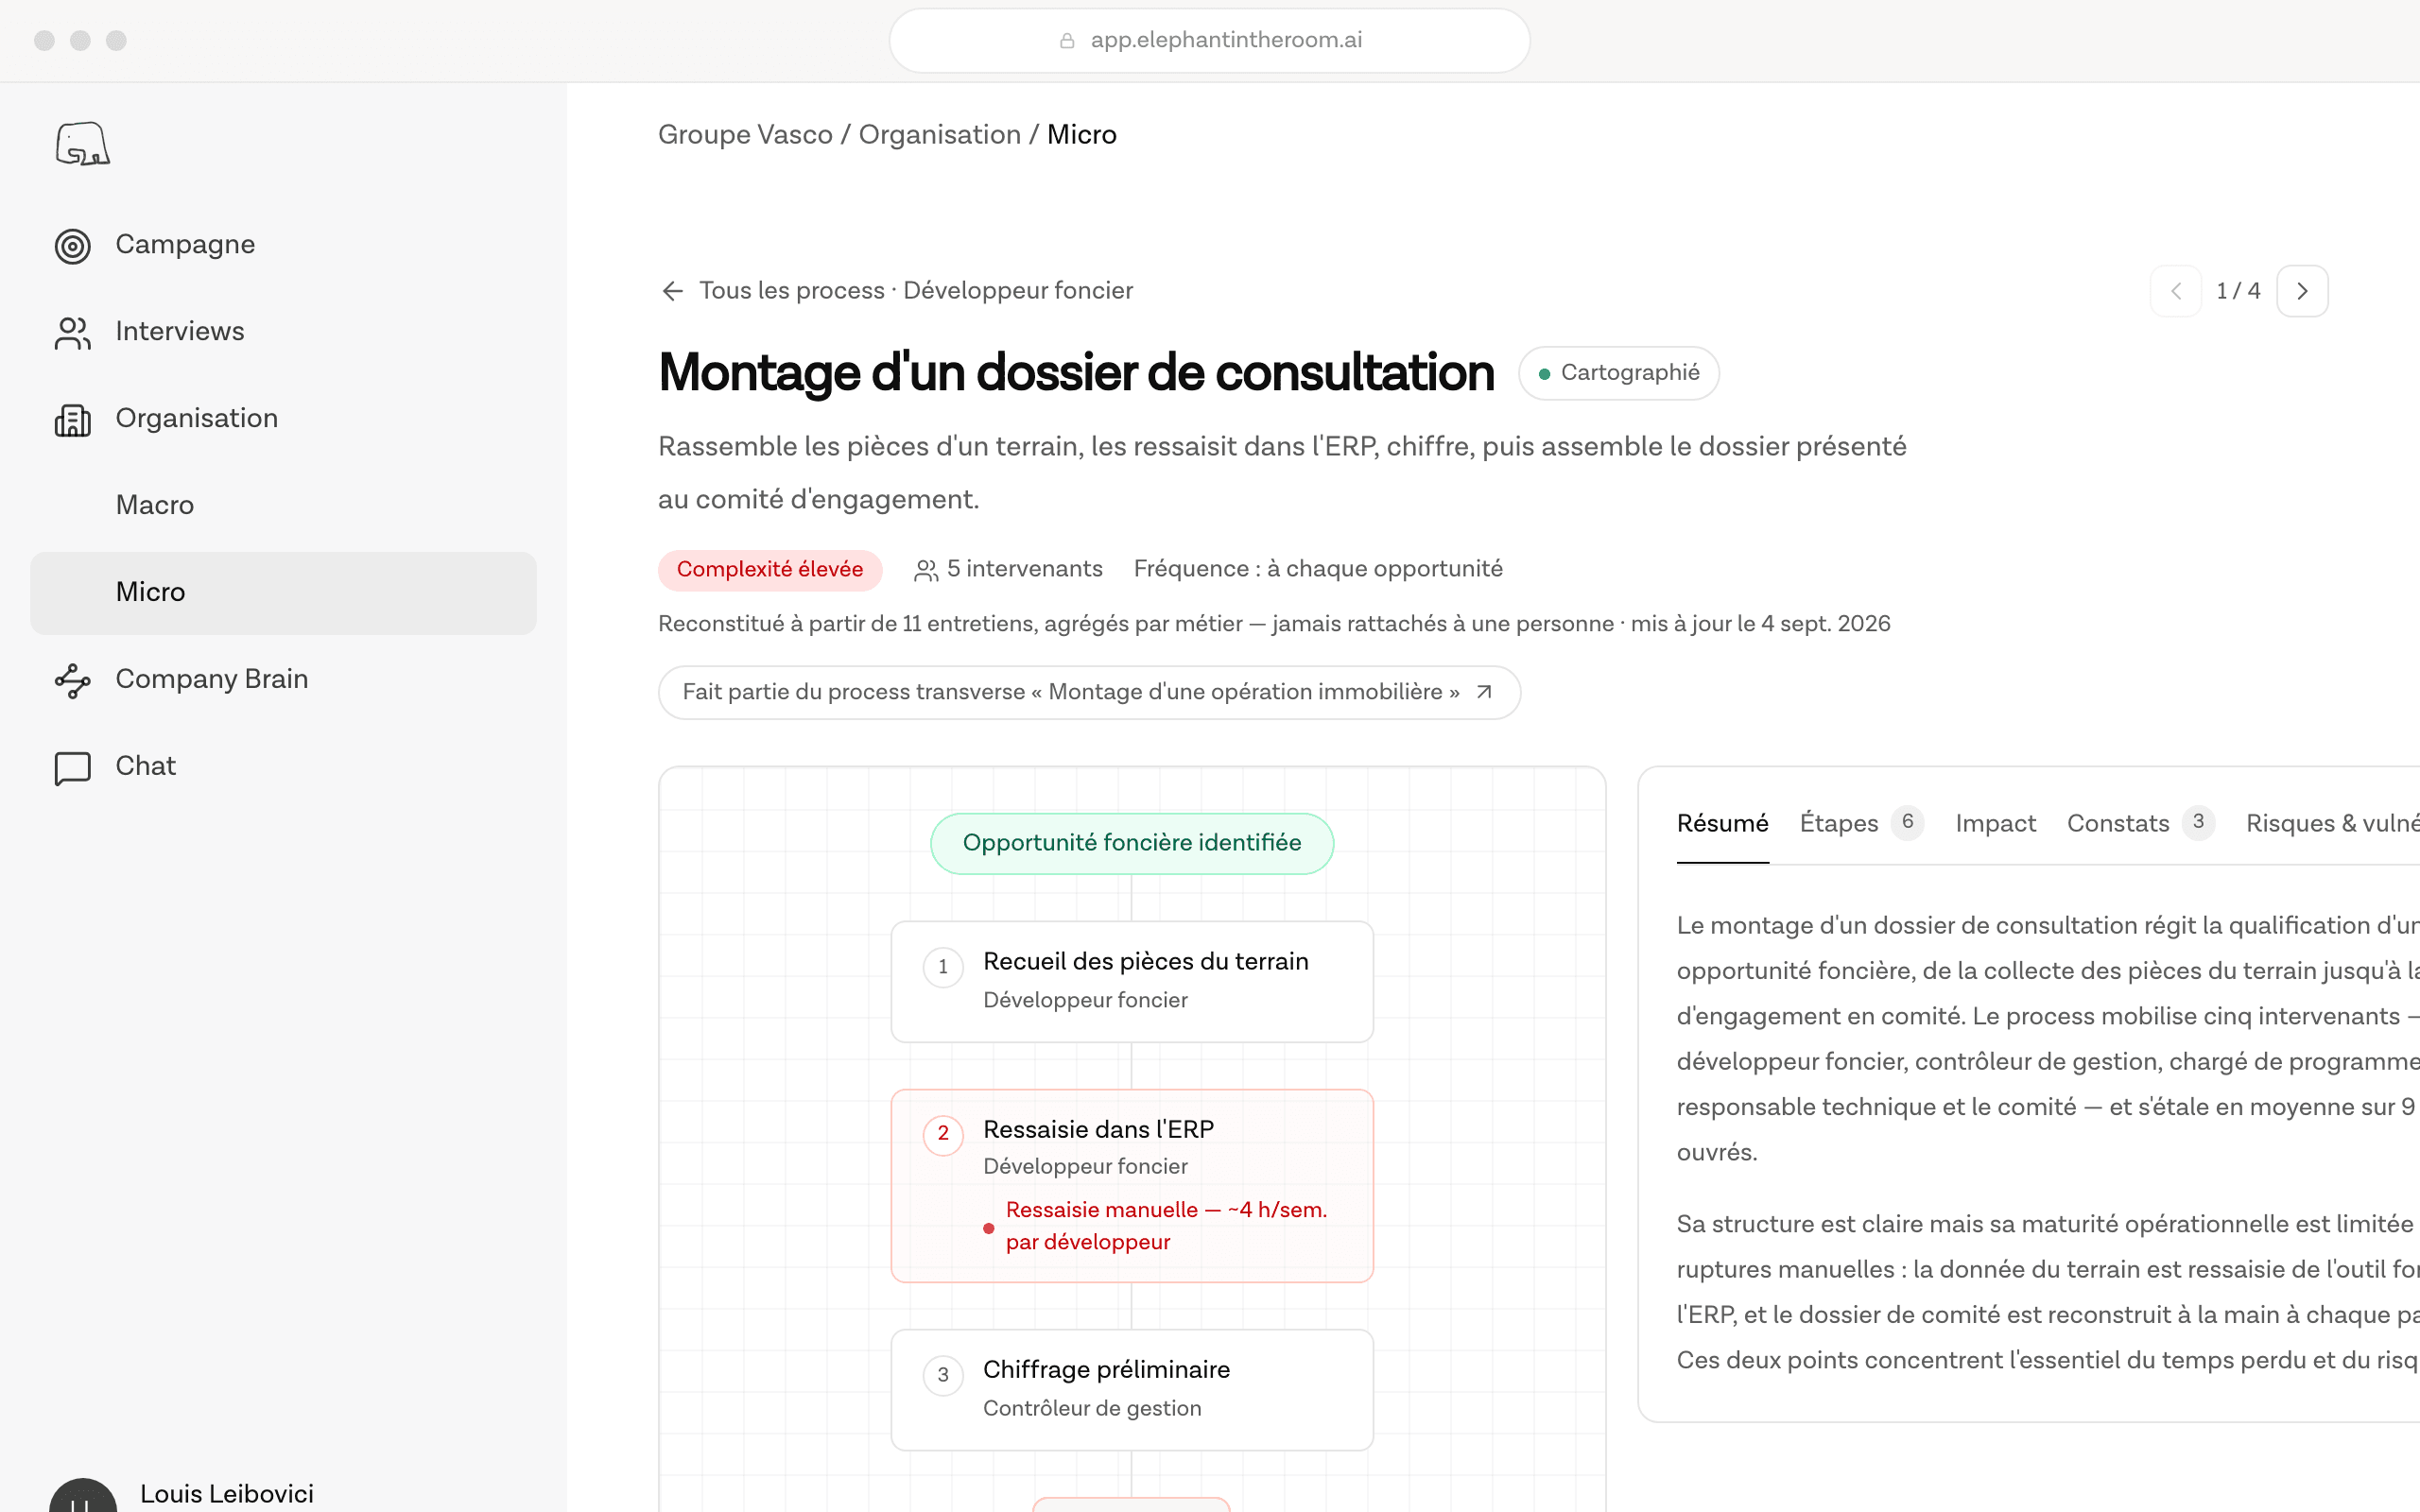Go to next process chevron
The height and width of the screenshot is (1512, 2420).
(2302, 291)
